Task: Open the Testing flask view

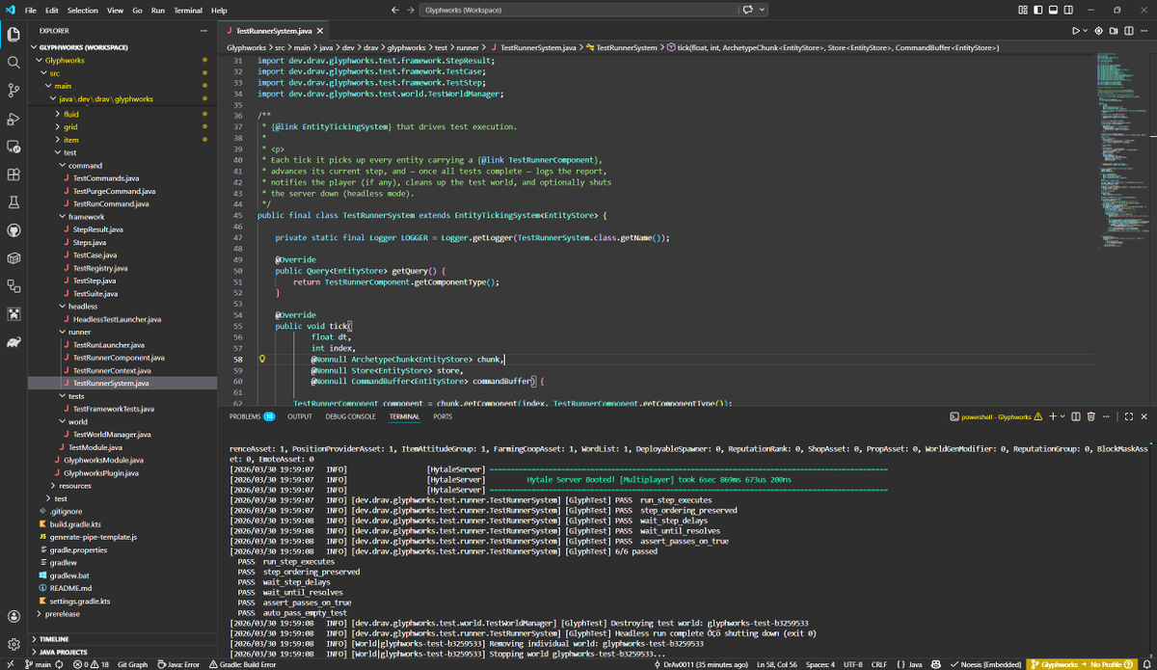Action: [x=13, y=202]
